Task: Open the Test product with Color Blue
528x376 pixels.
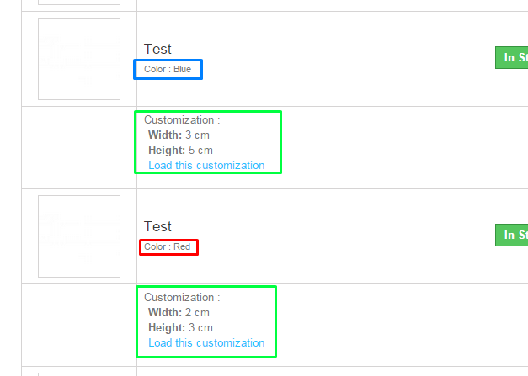Action: (x=157, y=49)
